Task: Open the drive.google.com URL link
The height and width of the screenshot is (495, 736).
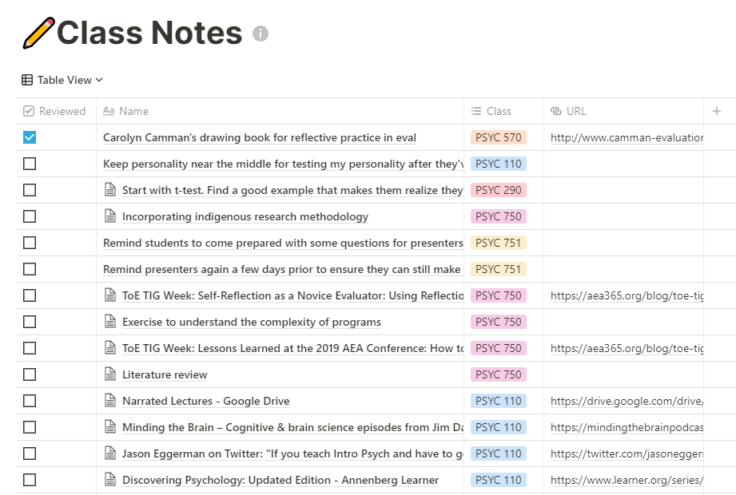Action: click(x=627, y=402)
